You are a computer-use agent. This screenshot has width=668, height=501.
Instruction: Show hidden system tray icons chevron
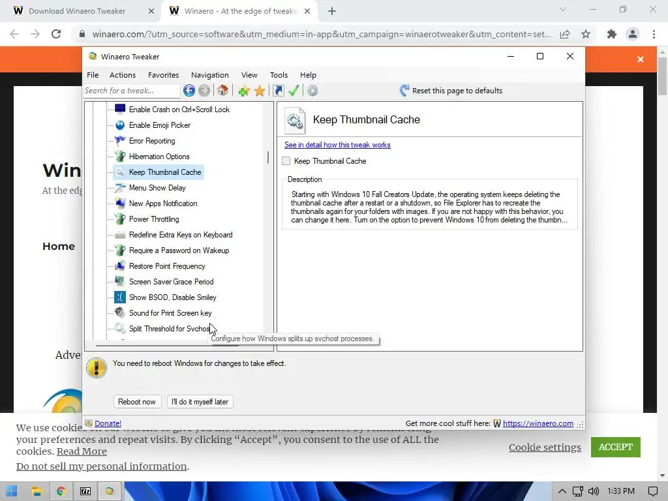pos(562,491)
